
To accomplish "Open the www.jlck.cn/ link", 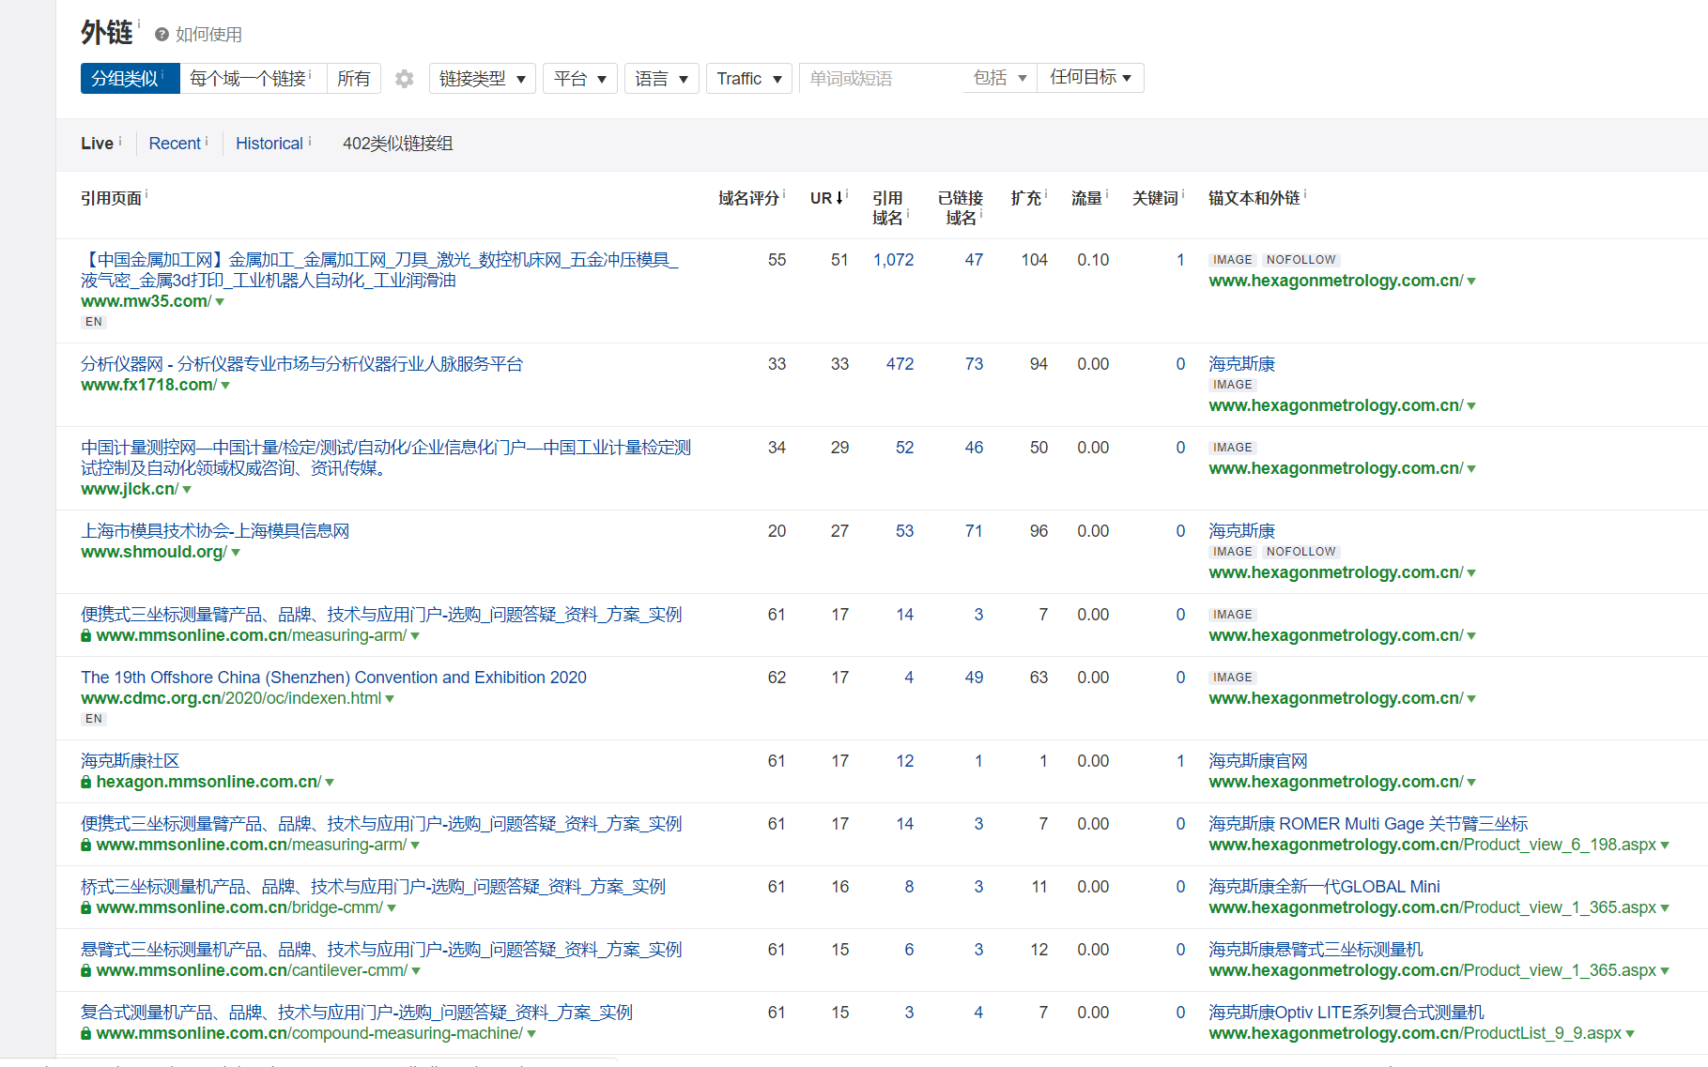I will click(130, 489).
